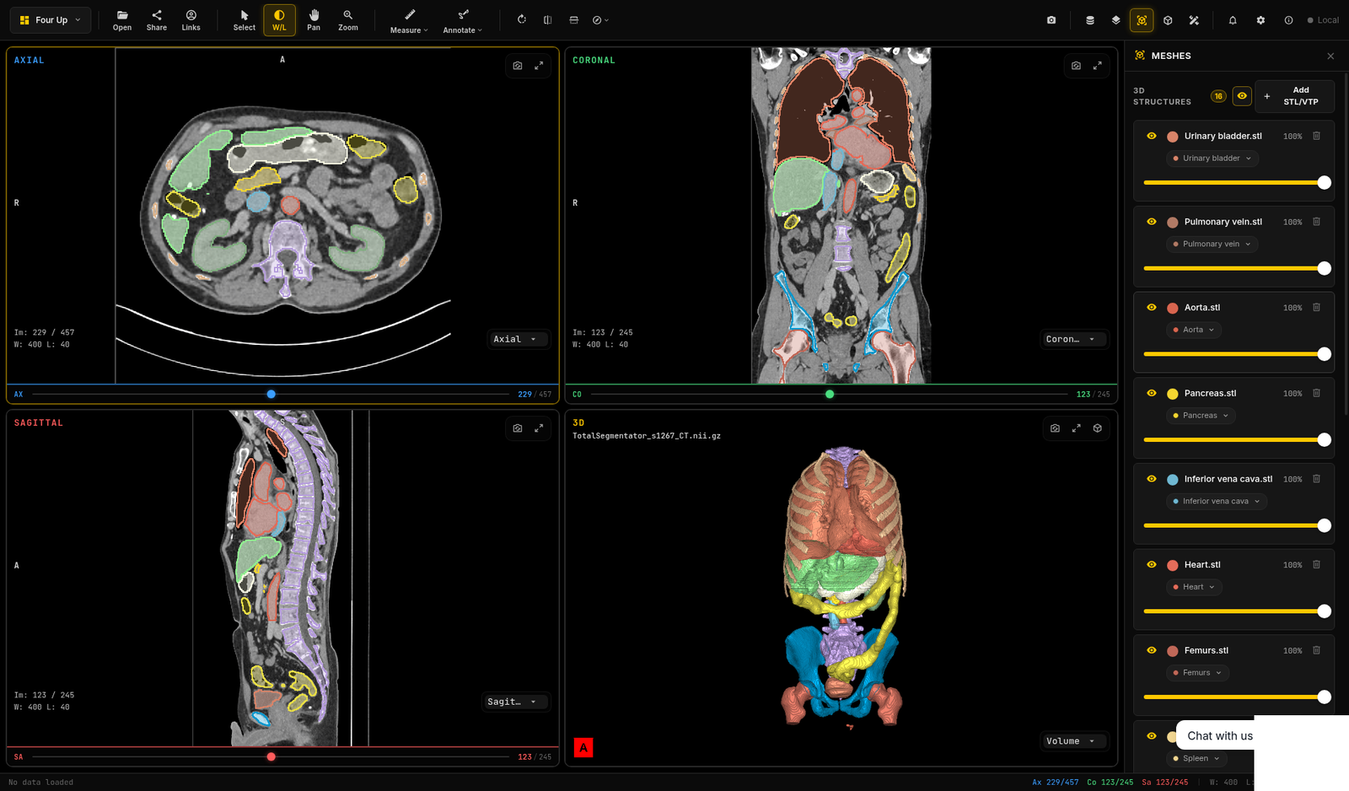Pick the Zoom magnifier tool
1349x791 pixels.
348,20
